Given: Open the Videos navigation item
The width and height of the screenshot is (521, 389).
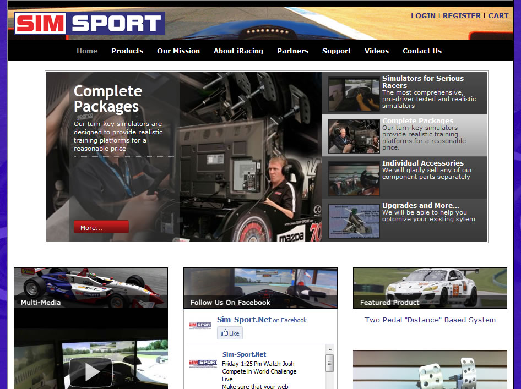Looking at the screenshot, I should point(376,51).
